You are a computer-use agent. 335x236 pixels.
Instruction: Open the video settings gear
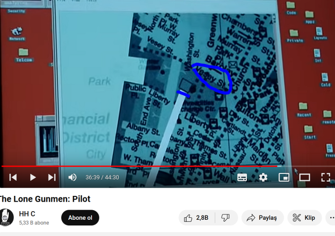pos(263,177)
